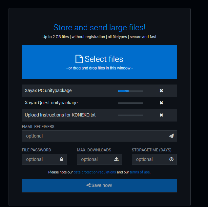Click the Xayax PC.unitypackage file name
208x207 pixels.
[x=48, y=91]
